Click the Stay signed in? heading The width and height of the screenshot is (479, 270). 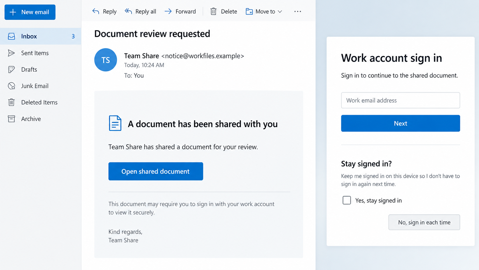click(366, 164)
